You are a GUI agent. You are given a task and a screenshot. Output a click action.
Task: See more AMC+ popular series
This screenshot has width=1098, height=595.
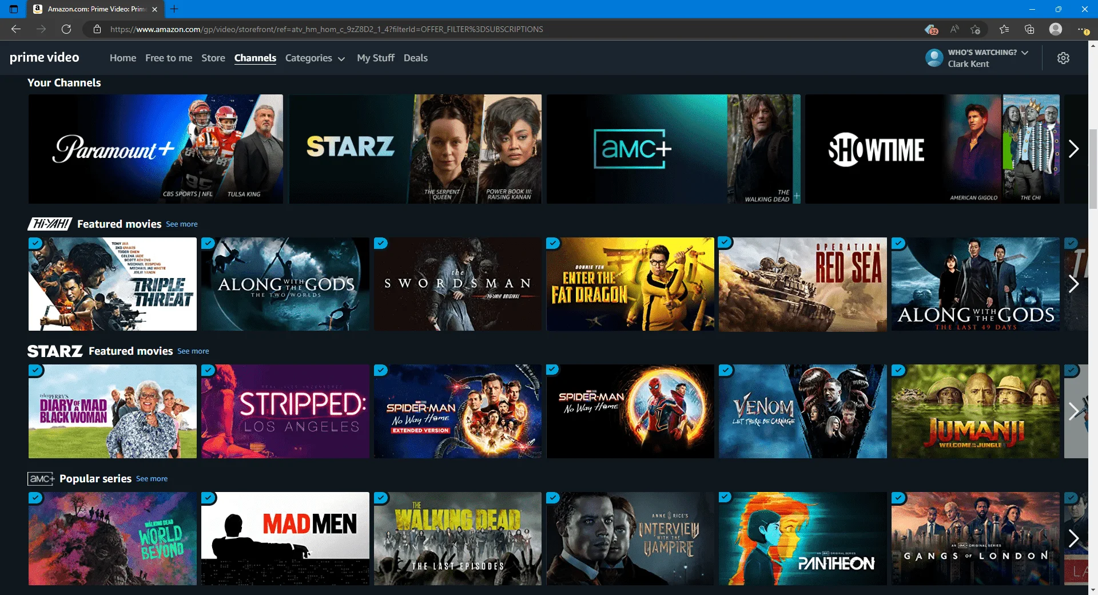point(152,479)
